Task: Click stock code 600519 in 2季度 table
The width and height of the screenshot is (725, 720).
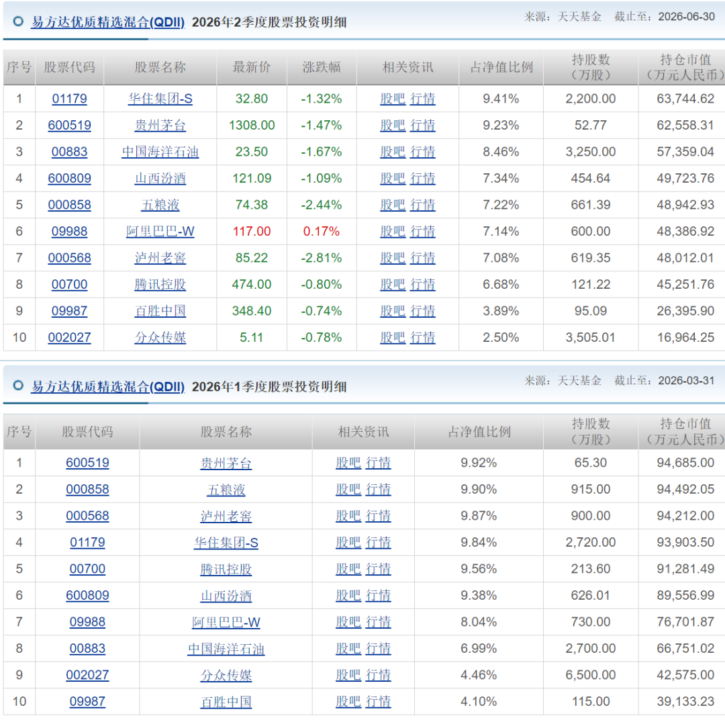Action: 69,125
